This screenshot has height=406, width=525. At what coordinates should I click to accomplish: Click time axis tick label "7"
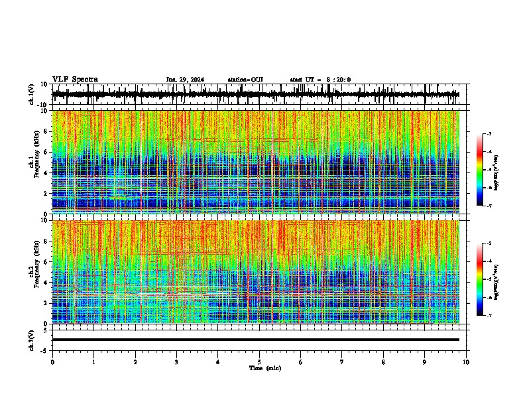(x=342, y=362)
